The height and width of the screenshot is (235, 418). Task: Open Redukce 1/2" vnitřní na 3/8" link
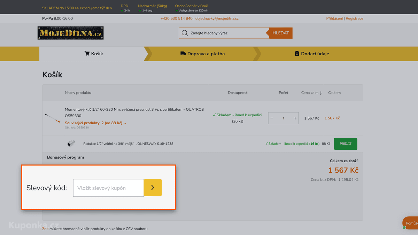[128, 144]
